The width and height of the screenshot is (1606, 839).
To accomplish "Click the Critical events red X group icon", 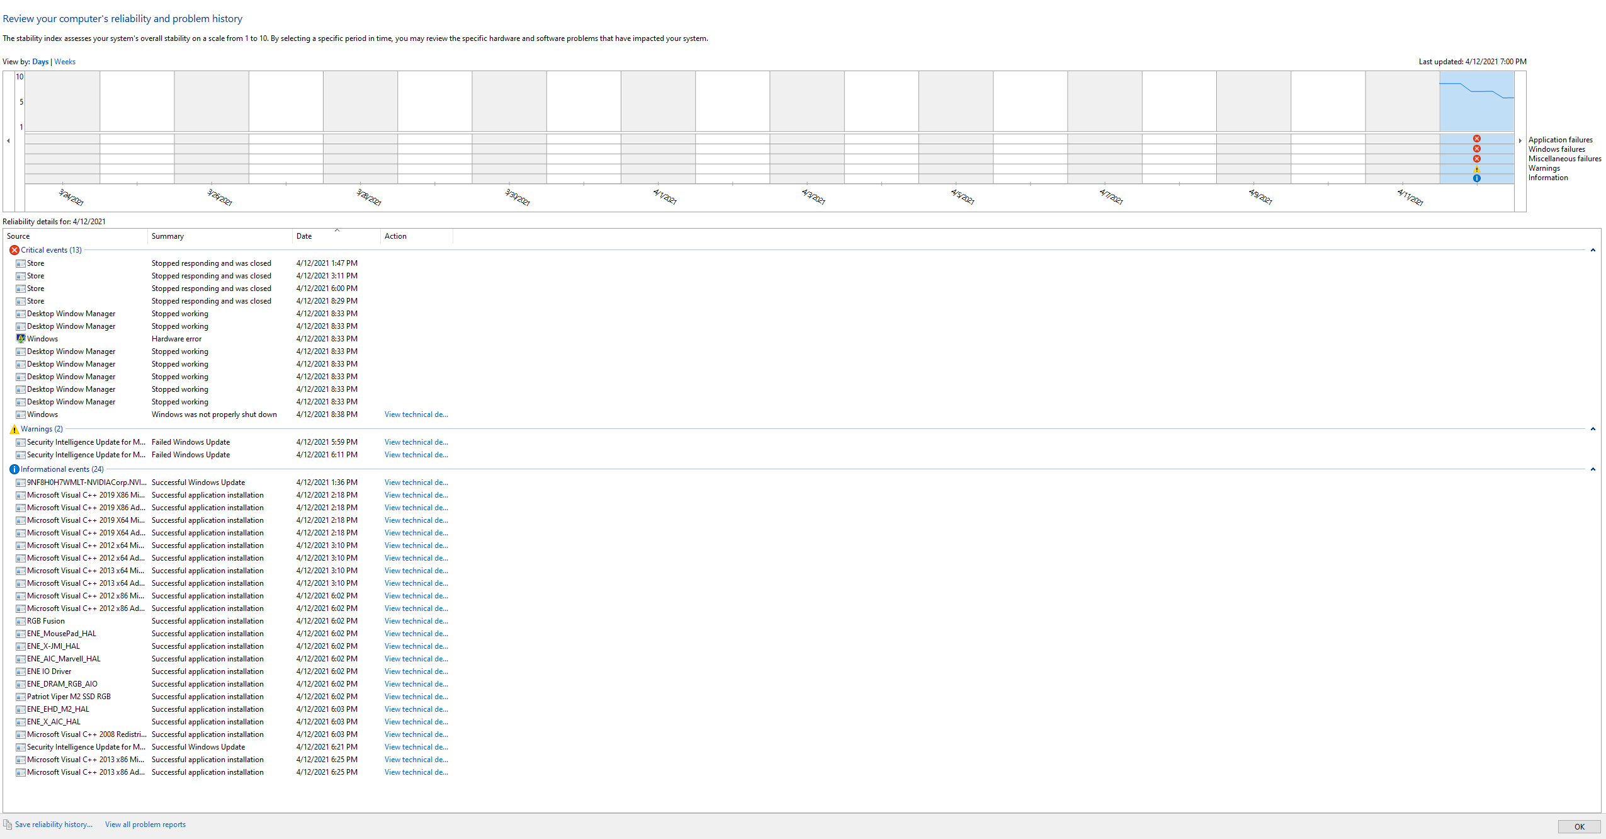I will 14,250.
